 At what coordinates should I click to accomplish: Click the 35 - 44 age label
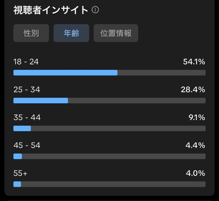pos(27,117)
